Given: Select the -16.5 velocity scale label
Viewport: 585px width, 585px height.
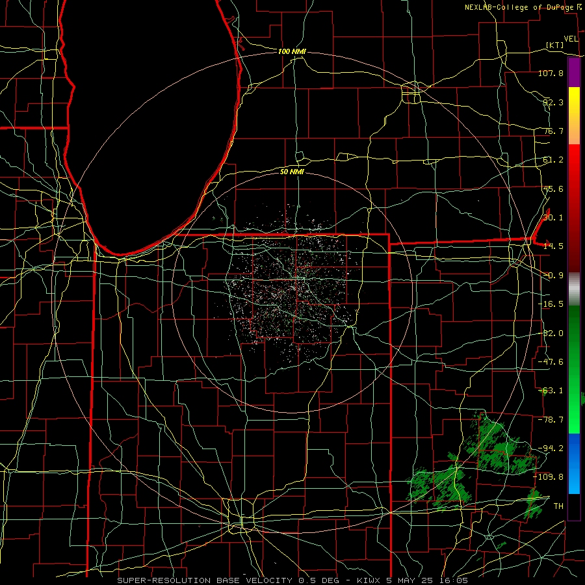Looking at the screenshot, I should (551, 304).
